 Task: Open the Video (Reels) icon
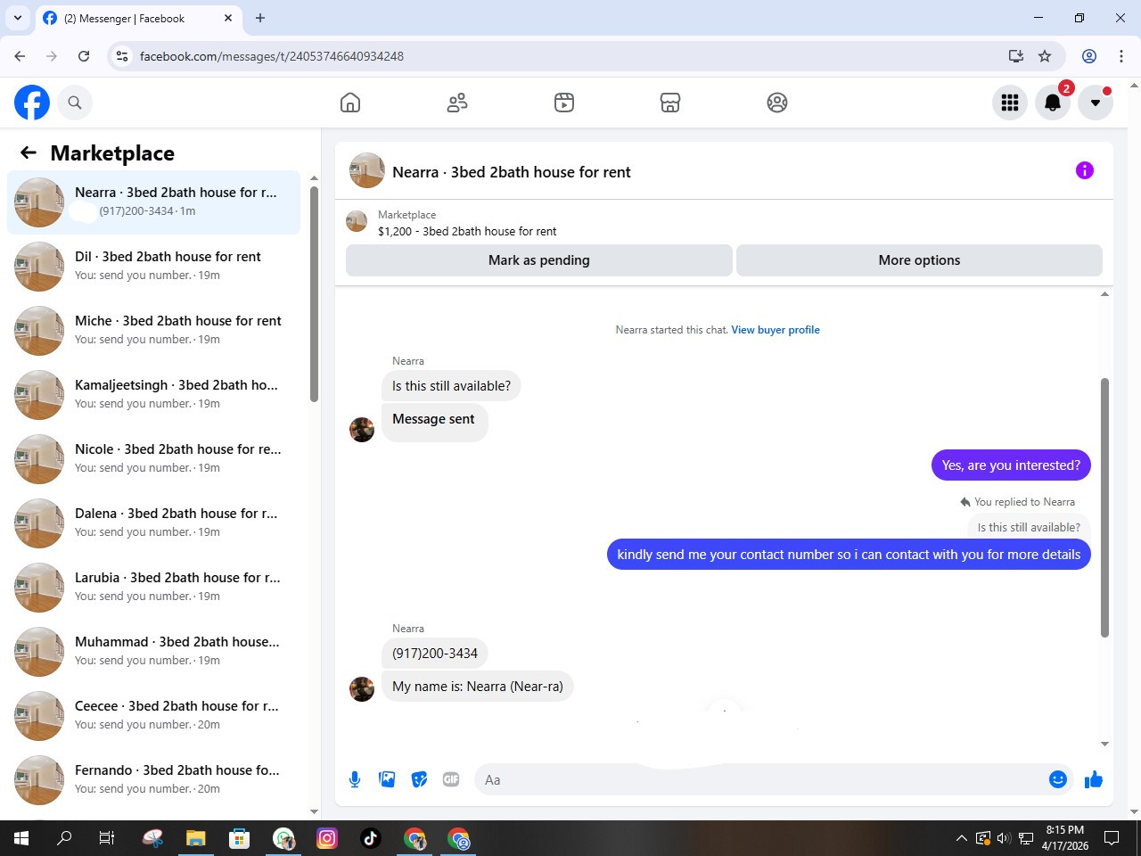click(x=564, y=103)
